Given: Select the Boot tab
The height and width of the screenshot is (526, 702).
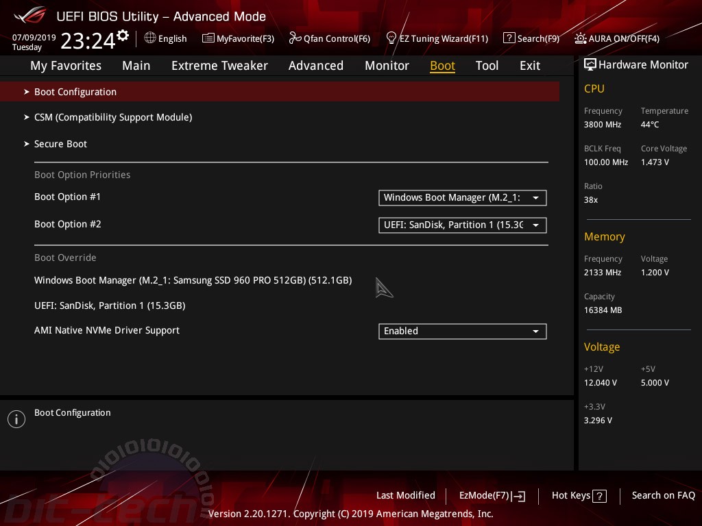Looking at the screenshot, I should pos(442,66).
